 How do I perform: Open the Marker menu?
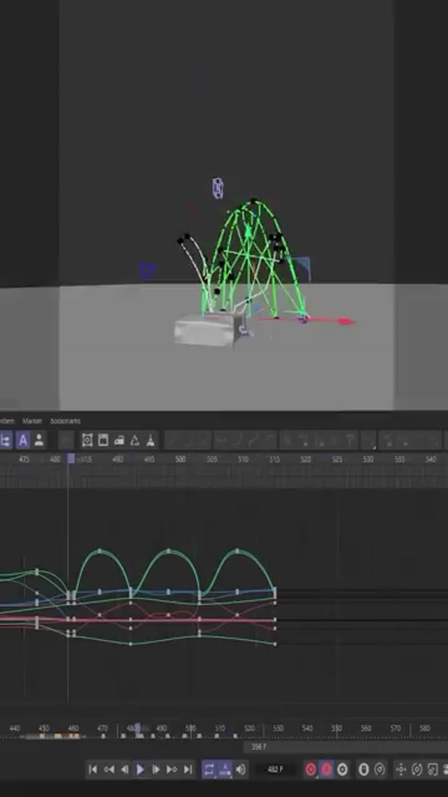(32, 421)
